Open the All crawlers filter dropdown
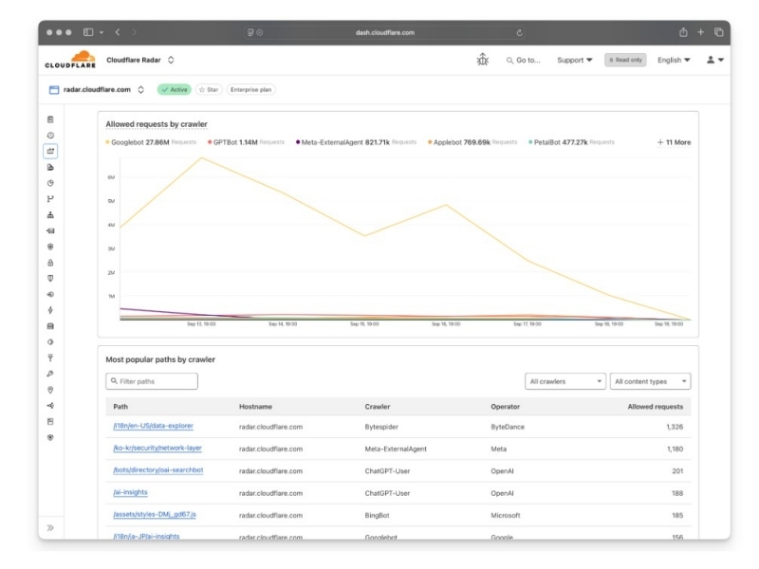This screenshot has width=759, height=569. [565, 381]
